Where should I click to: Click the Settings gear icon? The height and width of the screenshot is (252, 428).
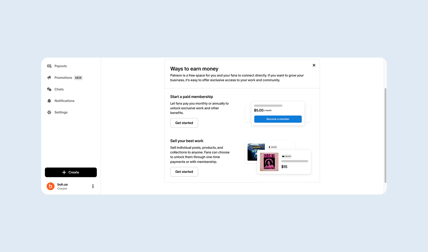pos(49,112)
